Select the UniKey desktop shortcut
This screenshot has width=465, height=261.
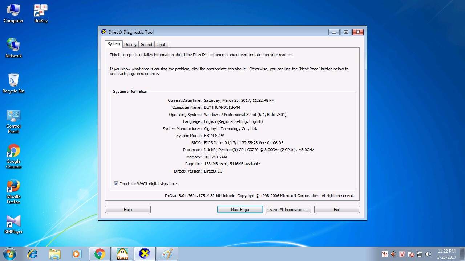coord(41,13)
